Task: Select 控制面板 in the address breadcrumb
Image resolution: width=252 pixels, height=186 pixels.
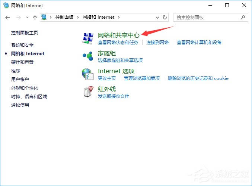Action: coord(64,17)
